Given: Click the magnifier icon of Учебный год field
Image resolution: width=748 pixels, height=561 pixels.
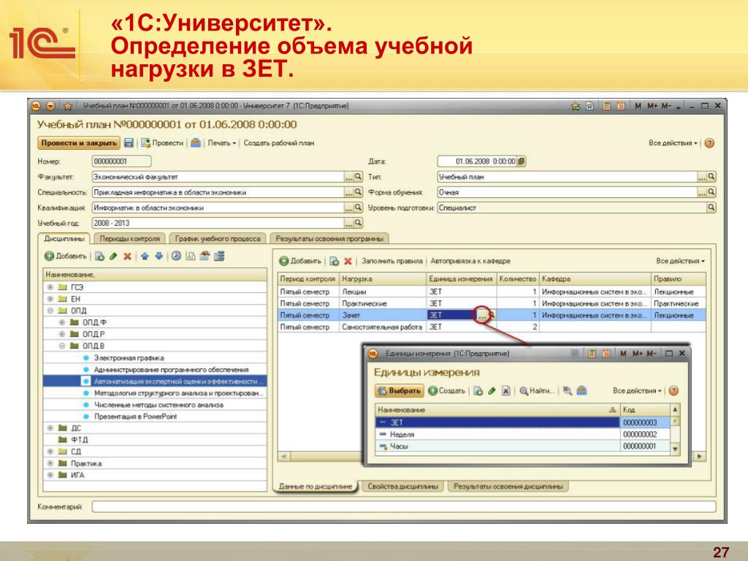Looking at the screenshot, I should coord(358,223).
